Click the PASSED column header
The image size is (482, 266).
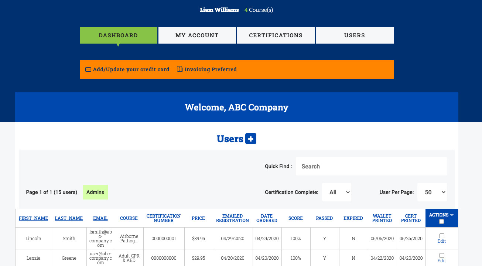click(325, 218)
